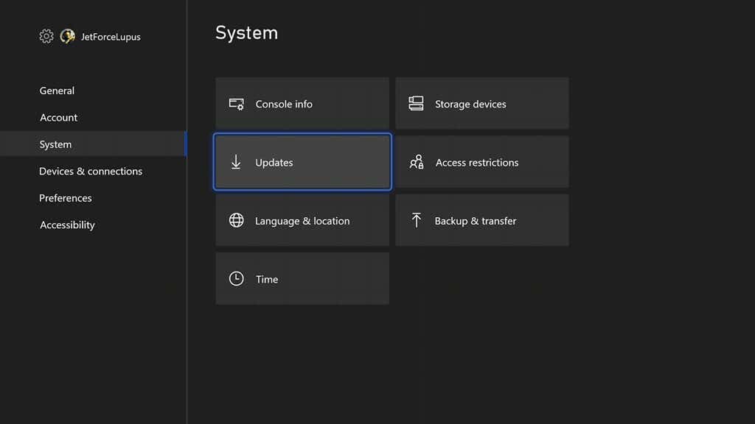Image resolution: width=755 pixels, height=424 pixels.
Task: Click the Language & location globe icon
Action: click(x=236, y=219)
